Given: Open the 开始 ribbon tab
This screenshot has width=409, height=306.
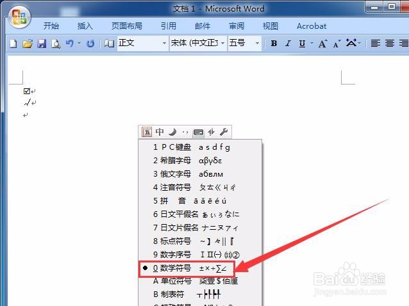Looking at the screenshot, I should tap(51, 26).
